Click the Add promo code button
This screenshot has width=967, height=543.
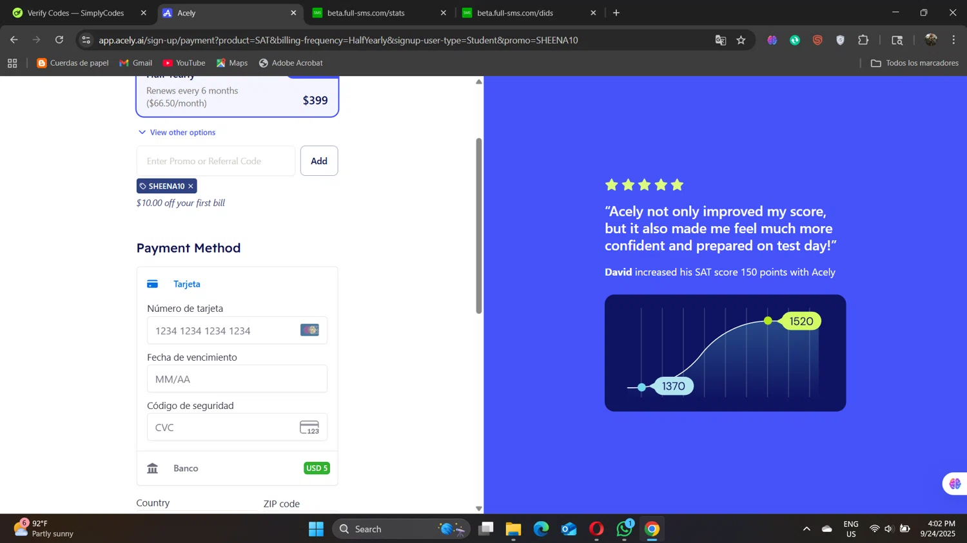coord(319,161)
